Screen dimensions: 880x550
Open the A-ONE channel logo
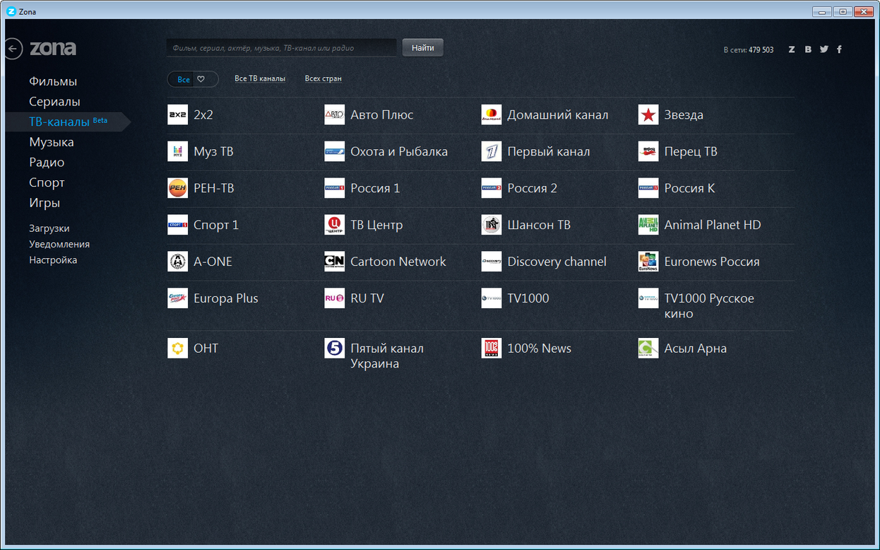click(177, 262)
